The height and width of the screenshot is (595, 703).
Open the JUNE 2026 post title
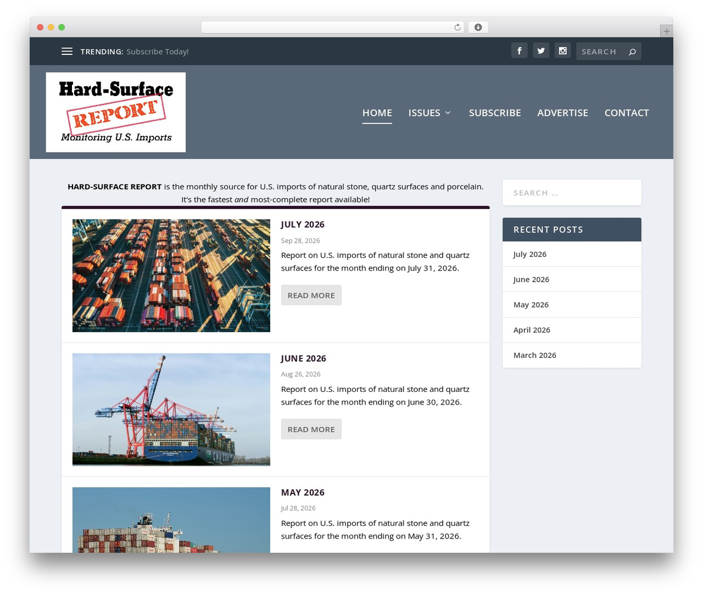[x=303, y=358]
